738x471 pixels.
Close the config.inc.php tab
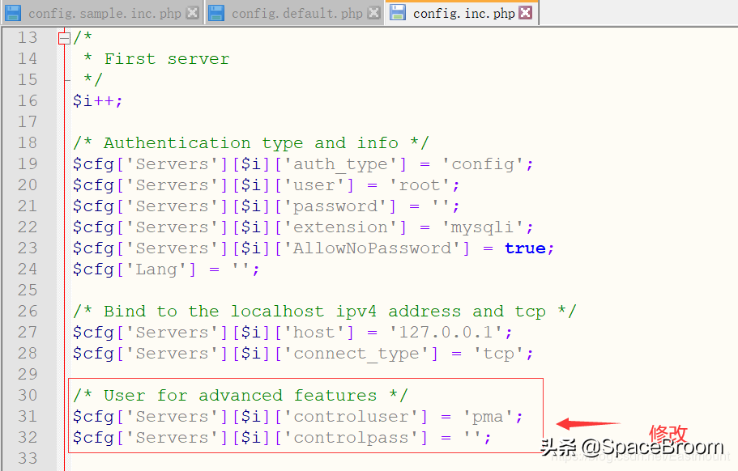point(525,12)
